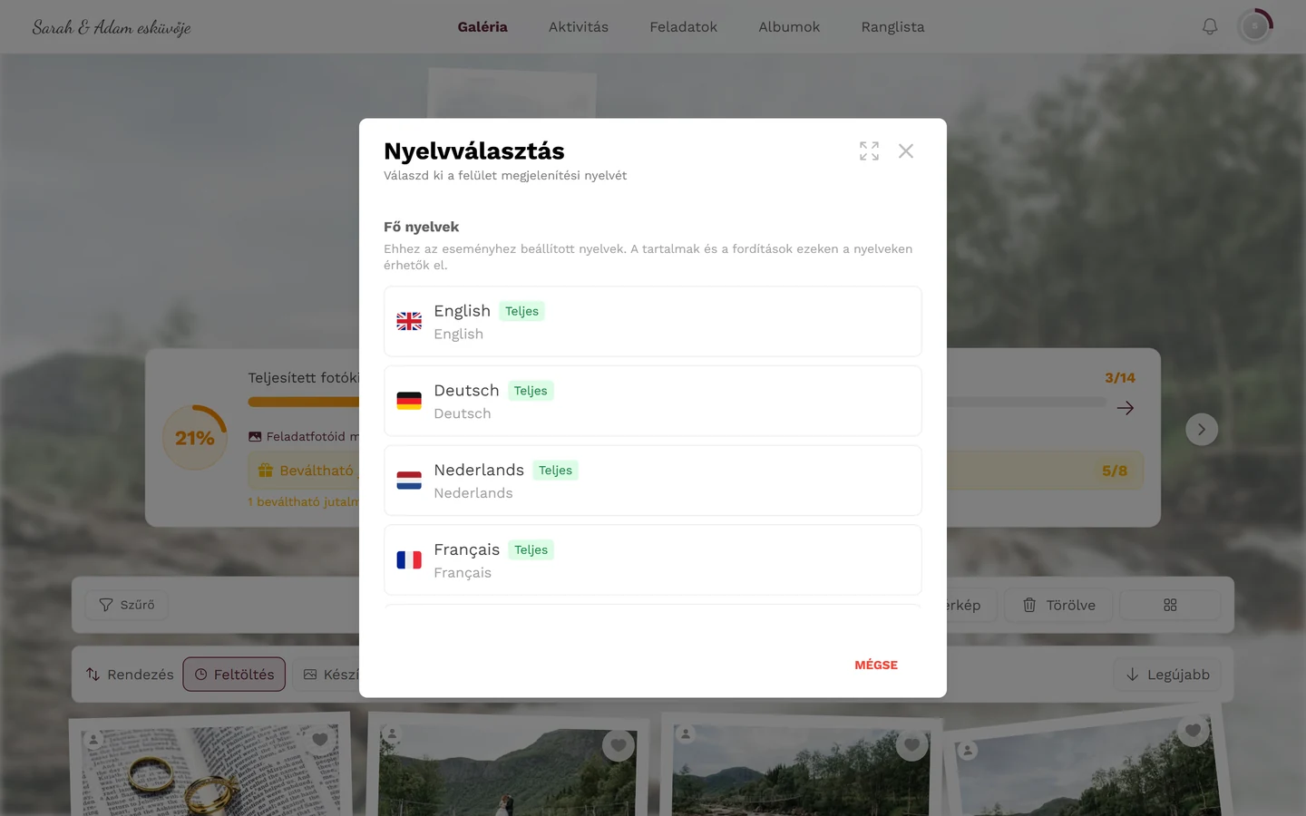This screenshot has height=816, width=1306.
Task: Open the Aktivitás tab
Action: (x=579, y=27)
